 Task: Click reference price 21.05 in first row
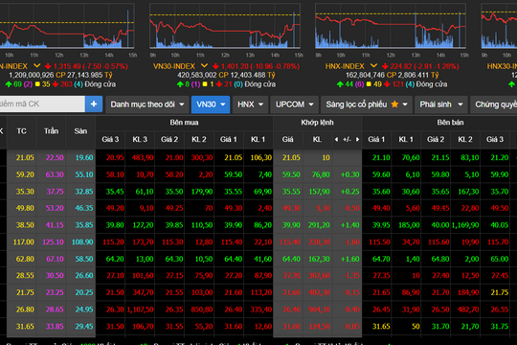[25, 157]
